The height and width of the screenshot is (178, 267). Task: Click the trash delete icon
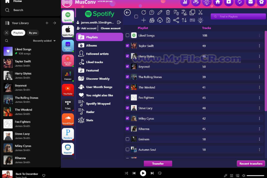coord(168,13)
